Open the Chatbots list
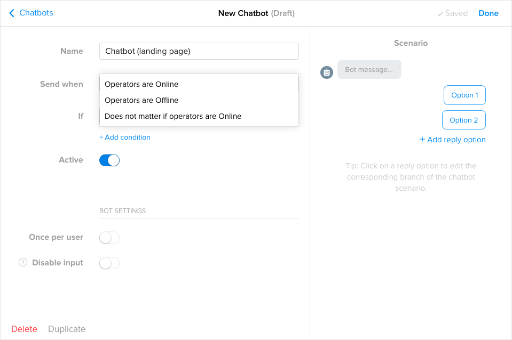This screenshot has width=512, height=340. [35, 13]
